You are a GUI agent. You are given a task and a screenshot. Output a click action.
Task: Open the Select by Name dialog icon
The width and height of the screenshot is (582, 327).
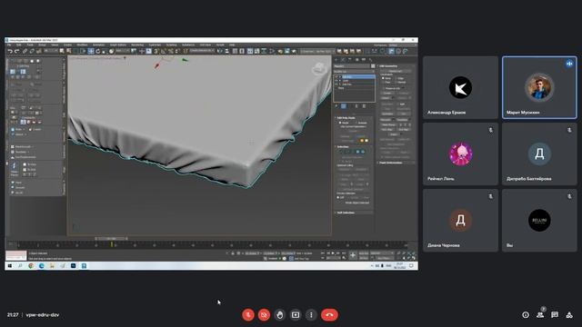point(69,51)
